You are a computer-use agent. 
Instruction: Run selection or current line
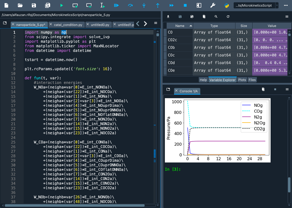click(103, 5)
